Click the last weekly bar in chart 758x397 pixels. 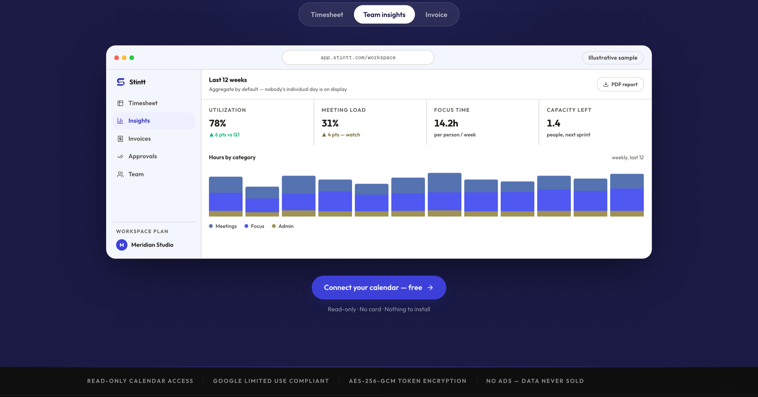[x=627, y=195]
